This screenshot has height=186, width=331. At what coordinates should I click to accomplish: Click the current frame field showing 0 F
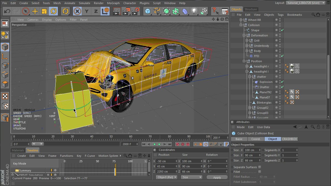pyautogui.click(x=21, y=144)
